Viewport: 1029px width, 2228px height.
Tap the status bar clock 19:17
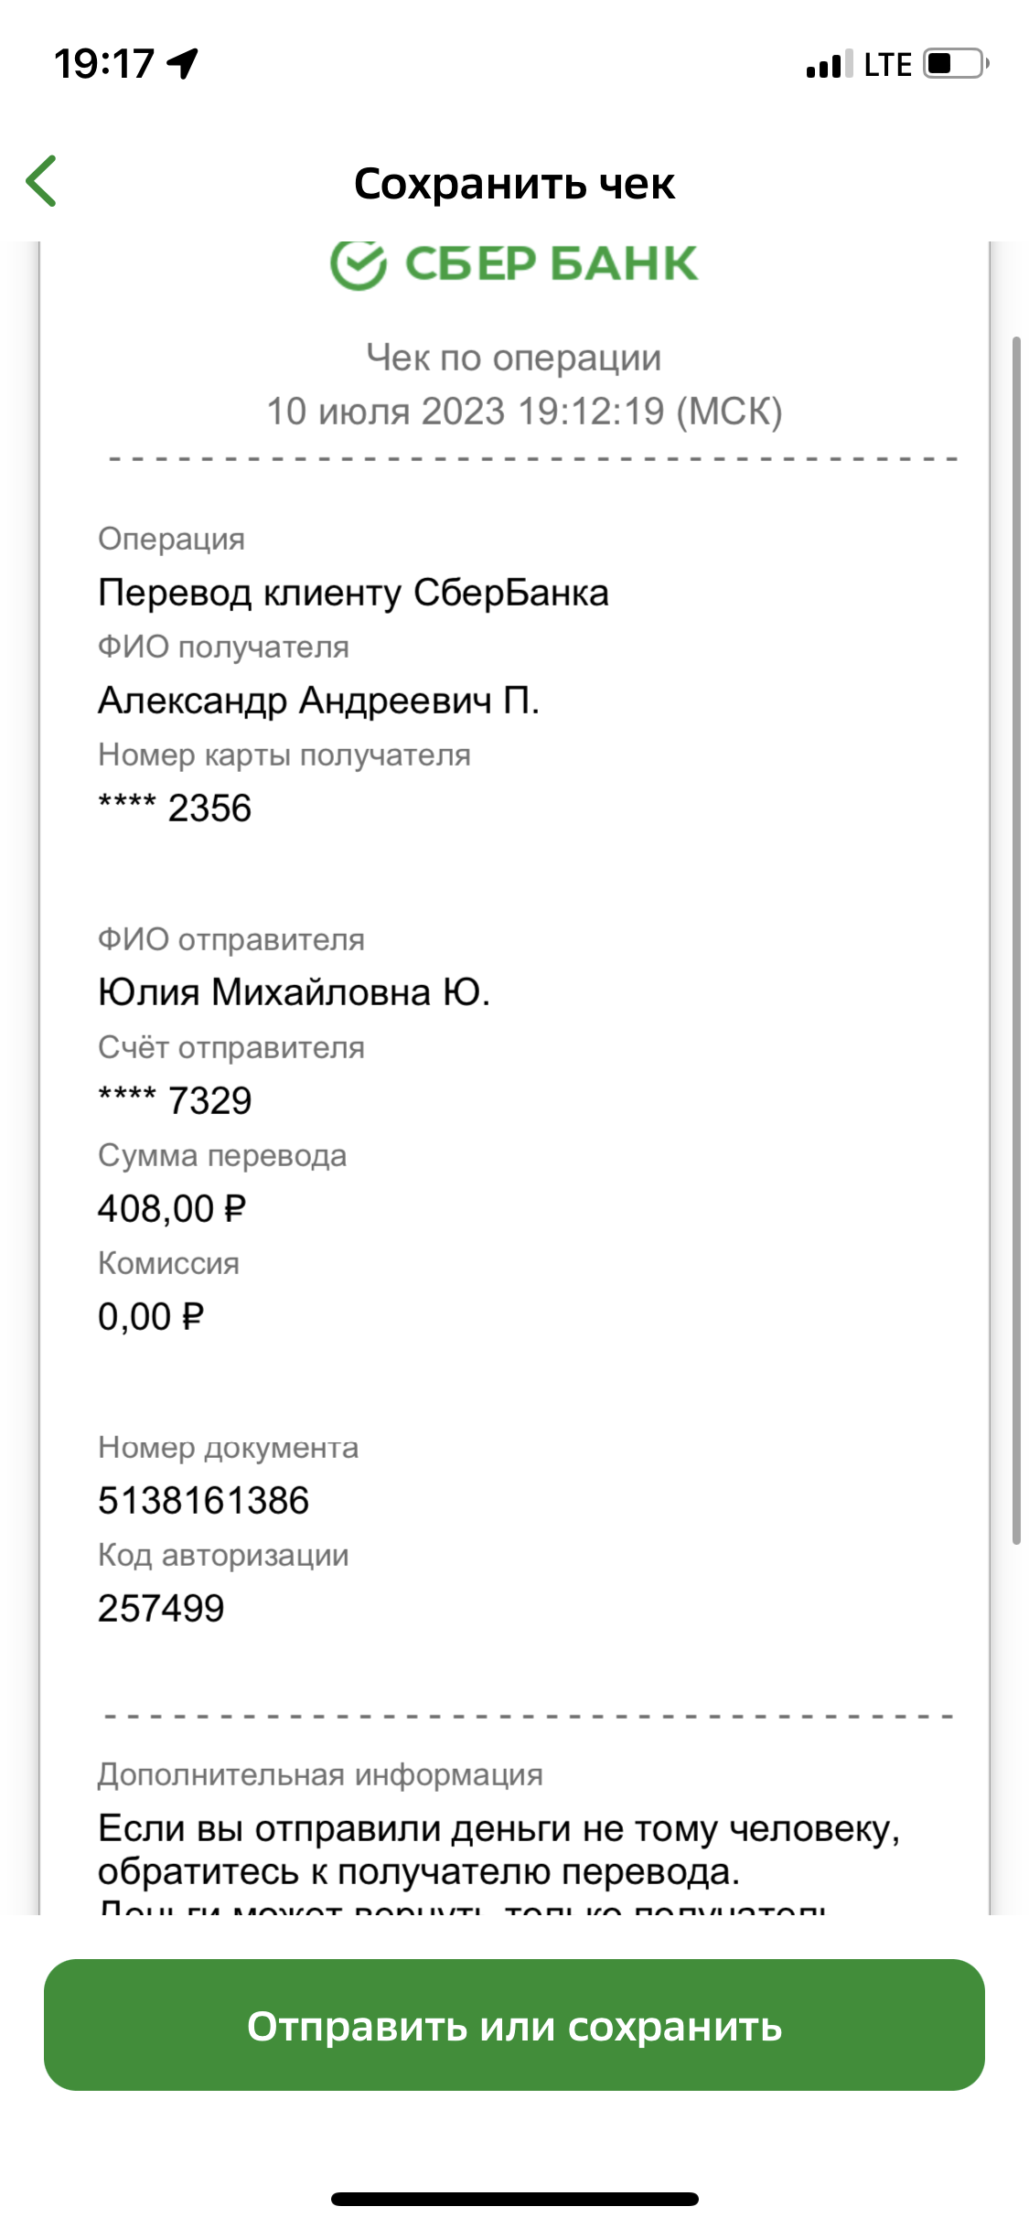point(104,64)
